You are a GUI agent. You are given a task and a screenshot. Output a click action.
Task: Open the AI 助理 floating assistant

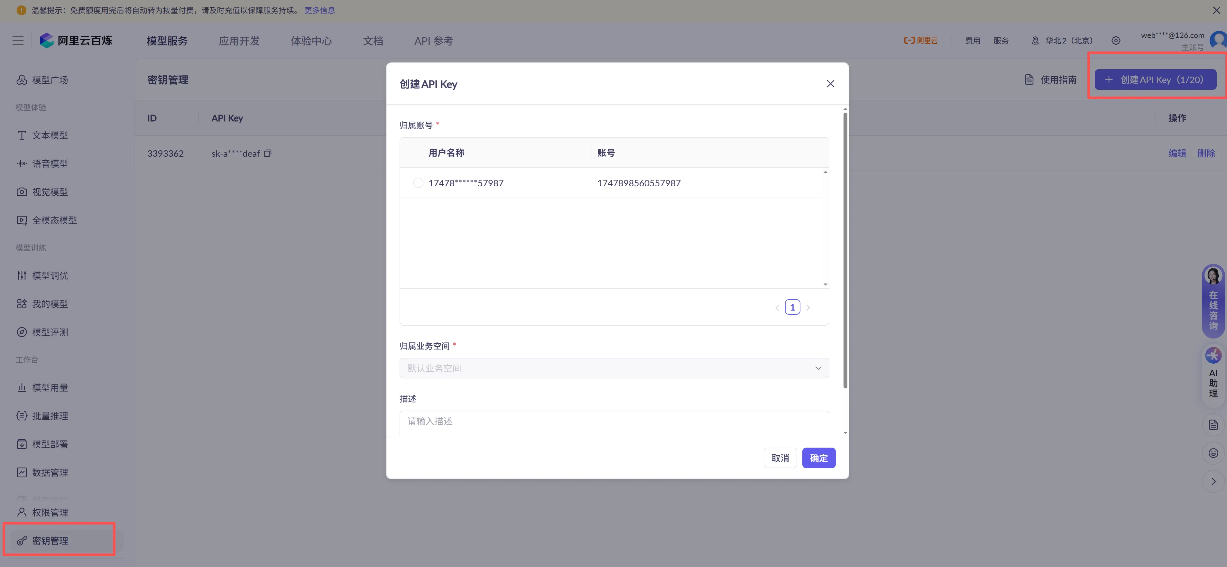[1213, 374]
